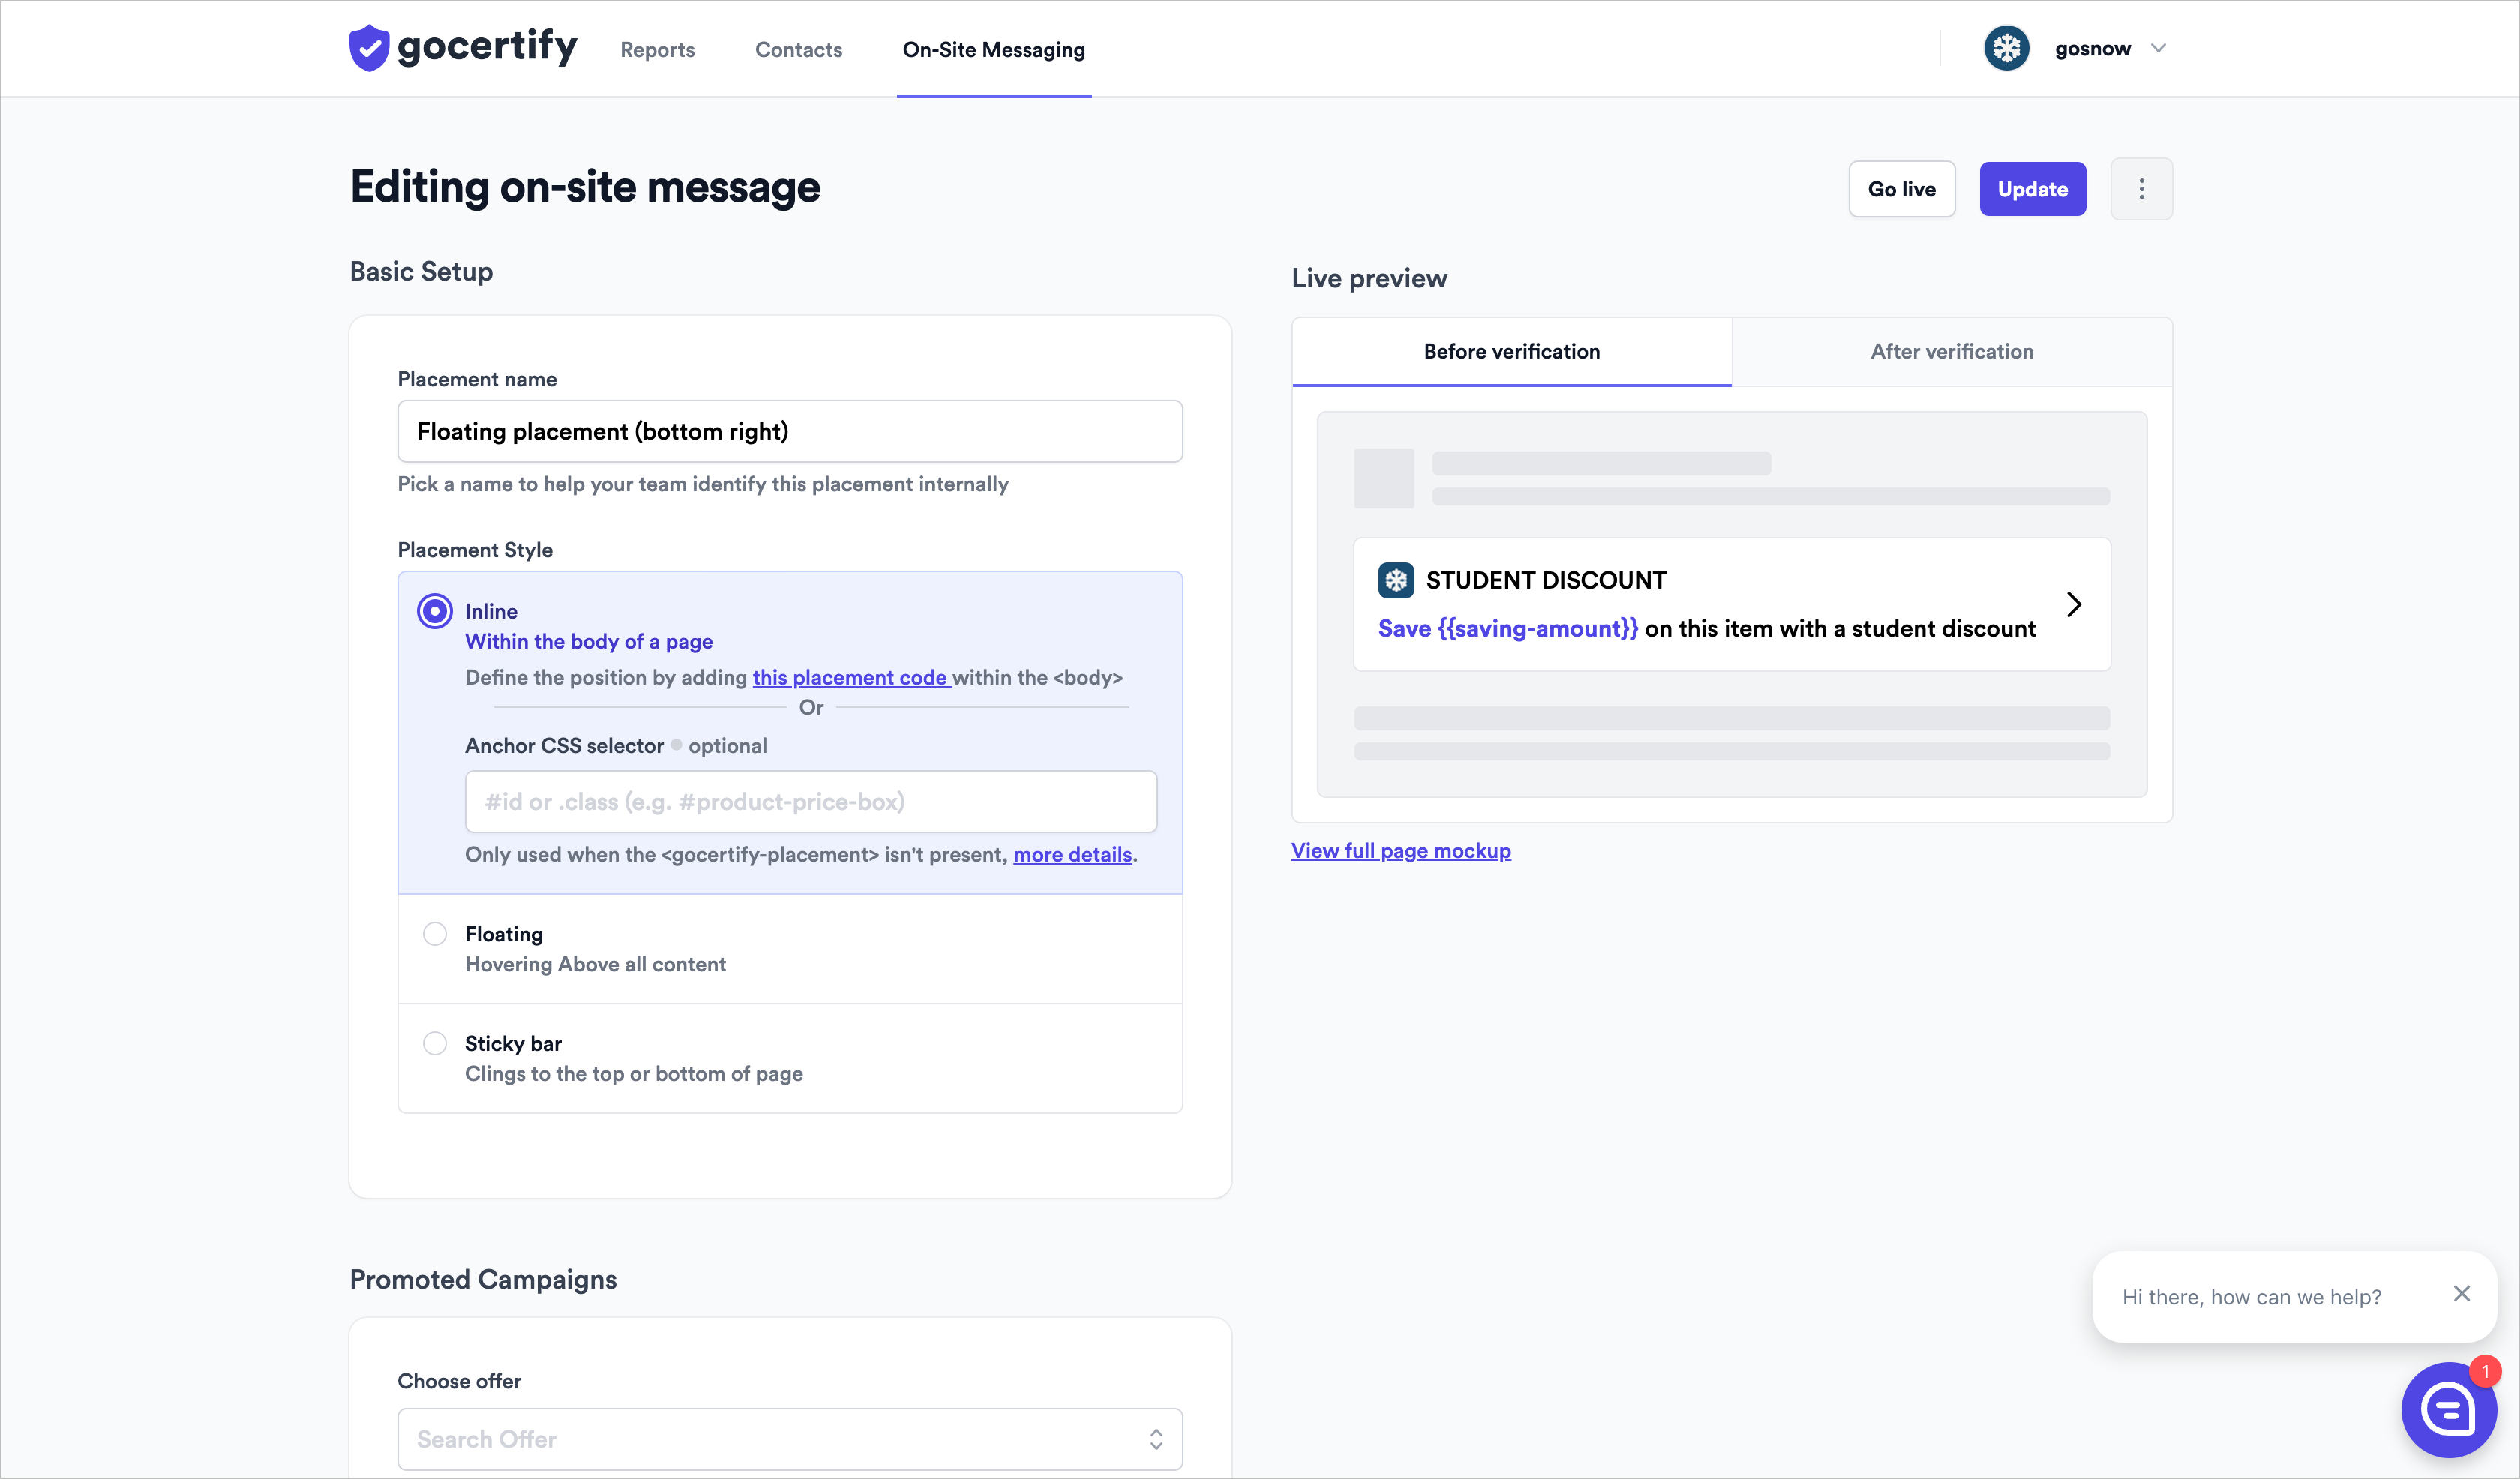This screenshot has height=1479, width=2520.
Task: Click the Go live button
Action: point(1901,189)
